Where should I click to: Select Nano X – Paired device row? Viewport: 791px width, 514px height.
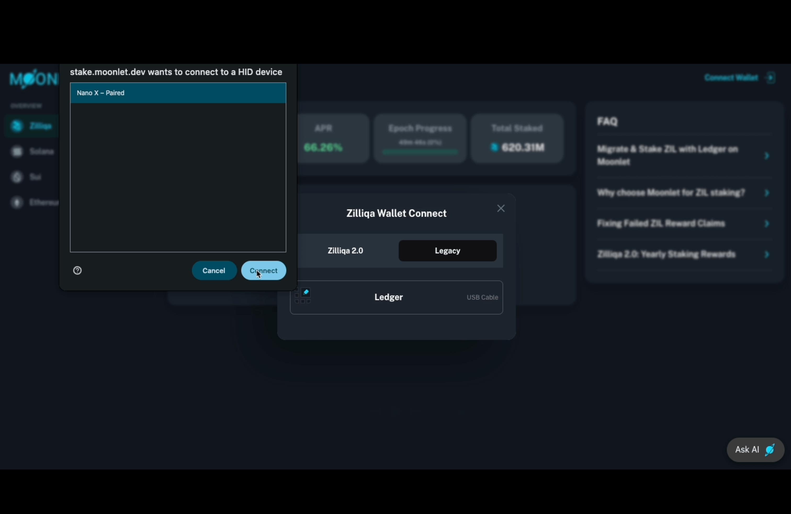coord(178,93)
